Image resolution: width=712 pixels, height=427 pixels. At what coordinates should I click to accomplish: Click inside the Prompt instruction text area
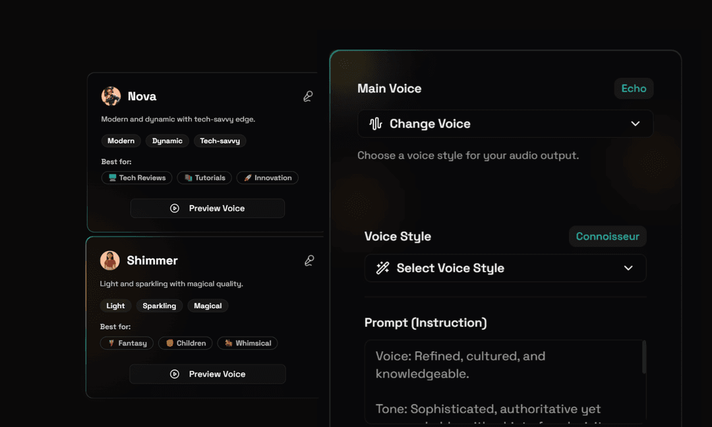pyautogui.click(x=501, y=382)
